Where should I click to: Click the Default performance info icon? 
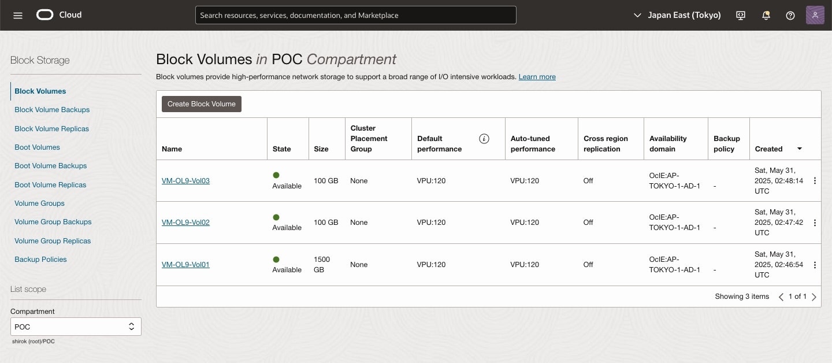coord(484,139)
